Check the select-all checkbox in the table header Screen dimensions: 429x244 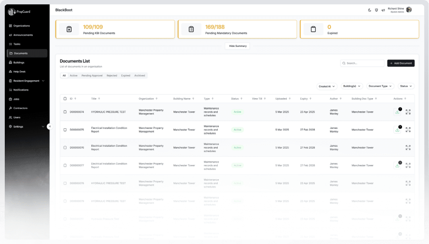click(65, 99)
